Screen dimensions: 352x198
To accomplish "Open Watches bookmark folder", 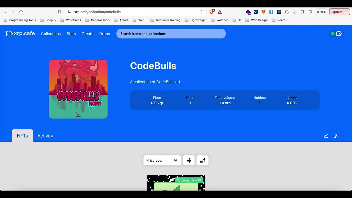I will coord(220,20).
